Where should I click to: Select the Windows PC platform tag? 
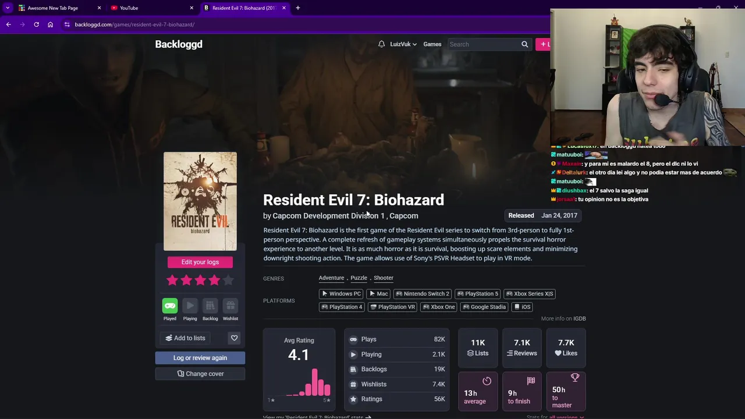click(342, 294)
